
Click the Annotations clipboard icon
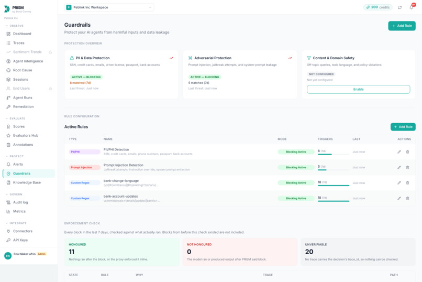click(x=8, y=145)
